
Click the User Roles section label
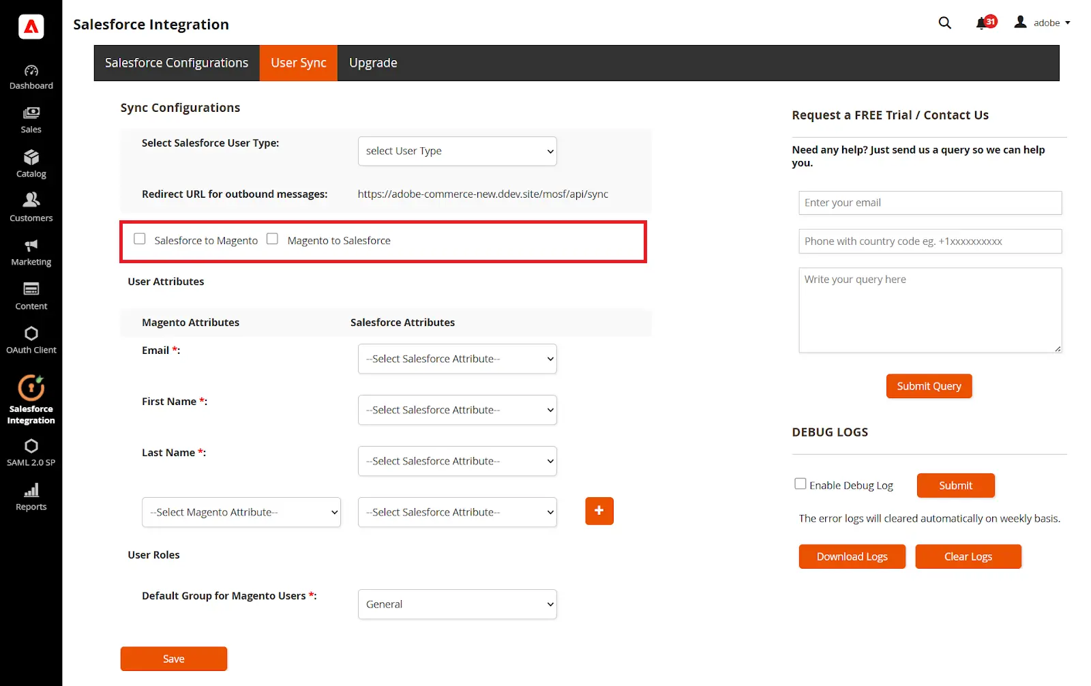tap(154, 555)
